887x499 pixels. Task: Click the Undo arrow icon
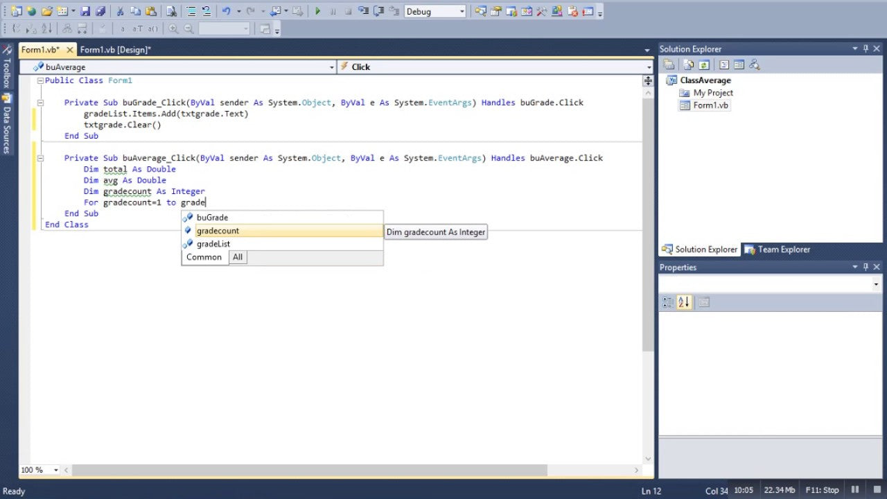coord(226,11)
